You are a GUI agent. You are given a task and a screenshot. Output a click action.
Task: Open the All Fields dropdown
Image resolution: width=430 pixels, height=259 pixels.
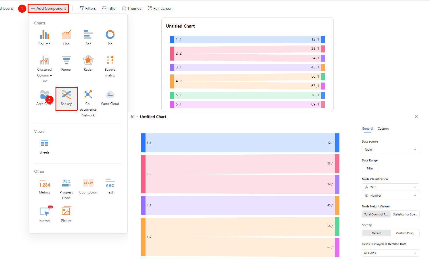click(390, 253)
